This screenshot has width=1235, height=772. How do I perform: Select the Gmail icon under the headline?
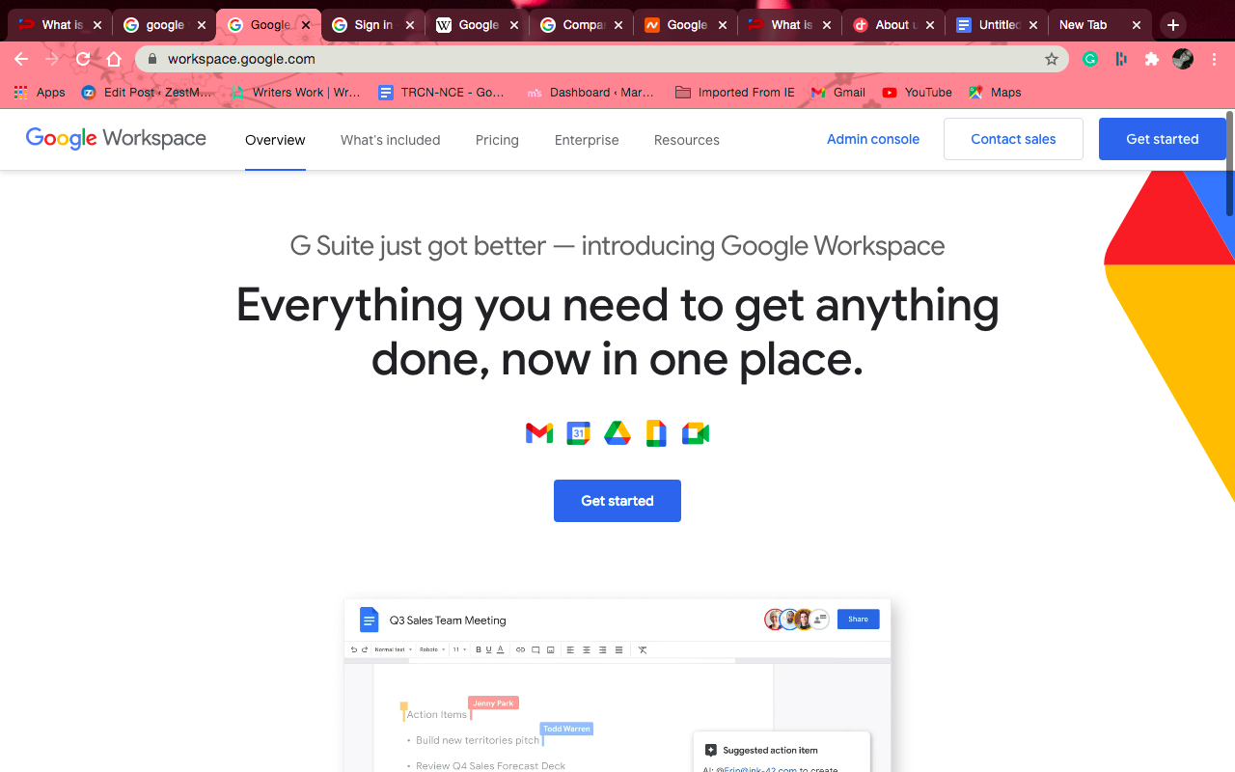pyautogui.click(x=538, y=432)
